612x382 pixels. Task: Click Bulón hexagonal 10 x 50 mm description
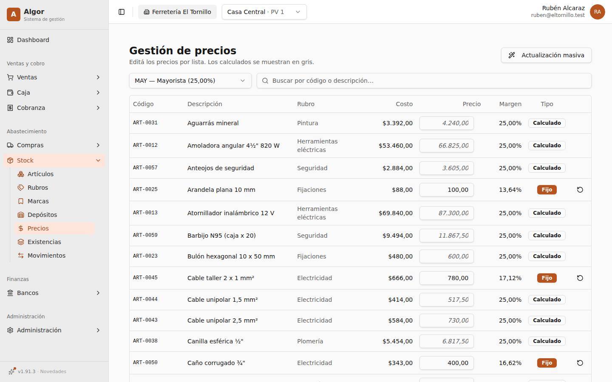(x=231, y=256)
